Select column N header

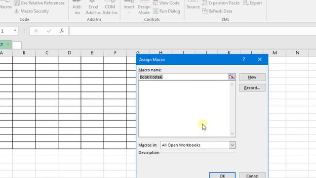coord(297,53)
